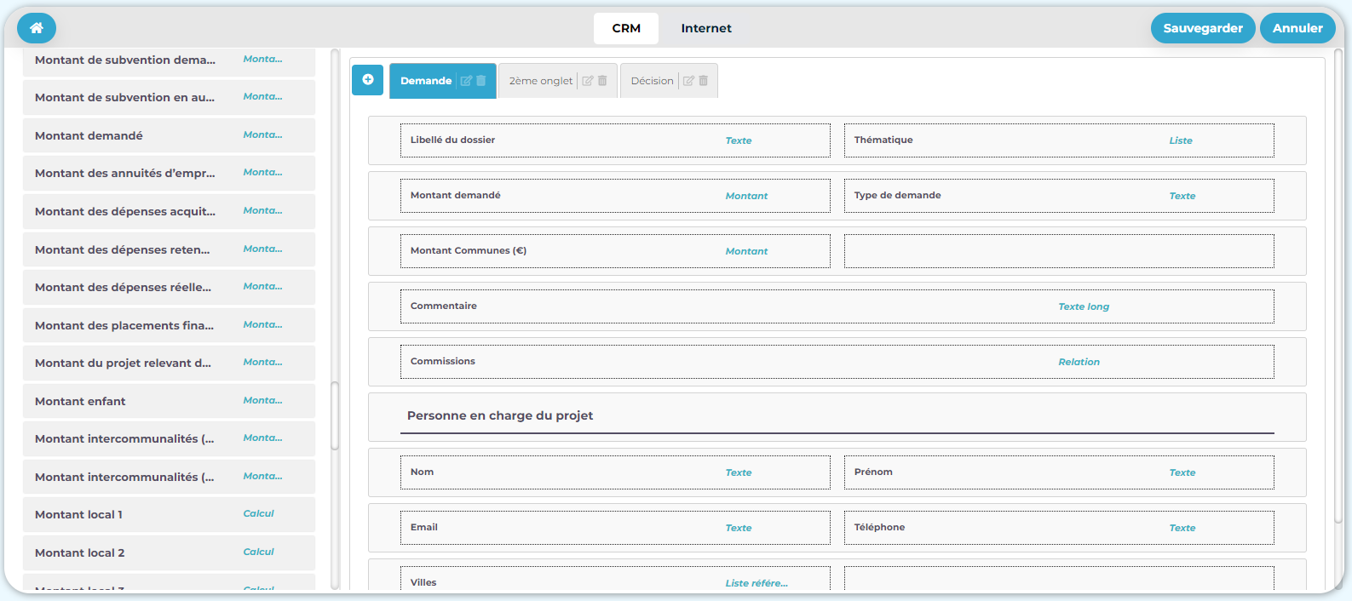Switch to the CRM view
The height and width of the screenshot is (601, 1352).
[626, 28]
